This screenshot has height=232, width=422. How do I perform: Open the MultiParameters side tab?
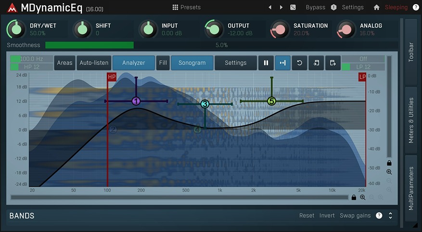click(x=411, y=188)
